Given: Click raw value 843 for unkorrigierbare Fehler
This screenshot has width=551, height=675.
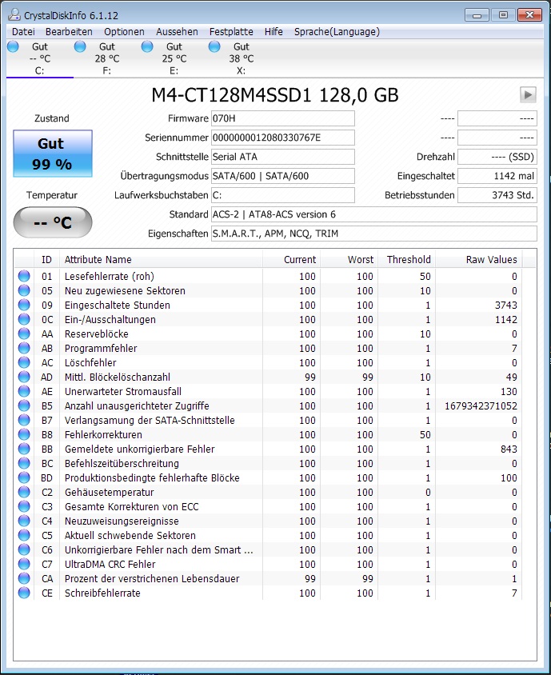Looking at the screenshot, I should coord(509,449).
